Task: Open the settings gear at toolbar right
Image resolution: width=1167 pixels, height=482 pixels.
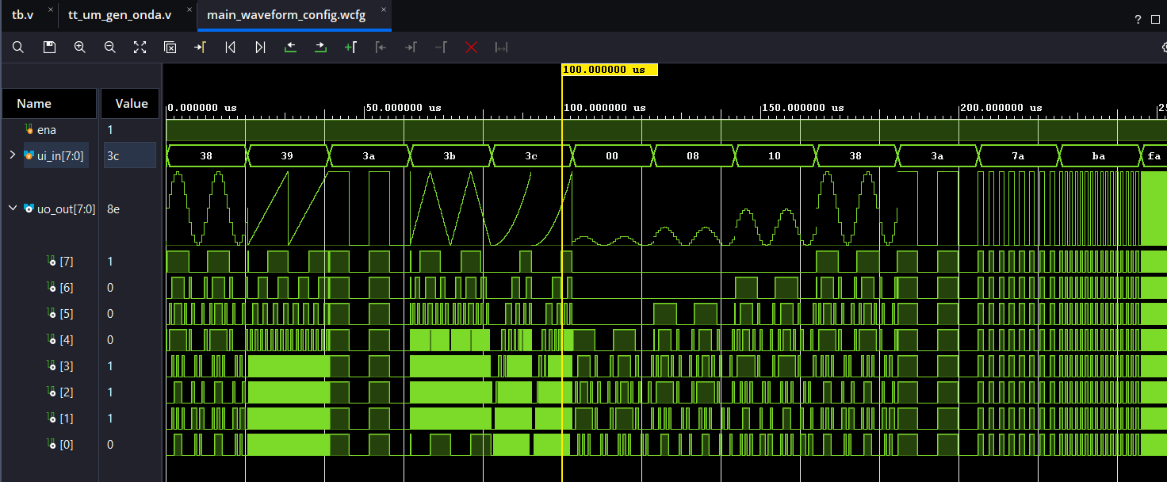Action: 1163,48
